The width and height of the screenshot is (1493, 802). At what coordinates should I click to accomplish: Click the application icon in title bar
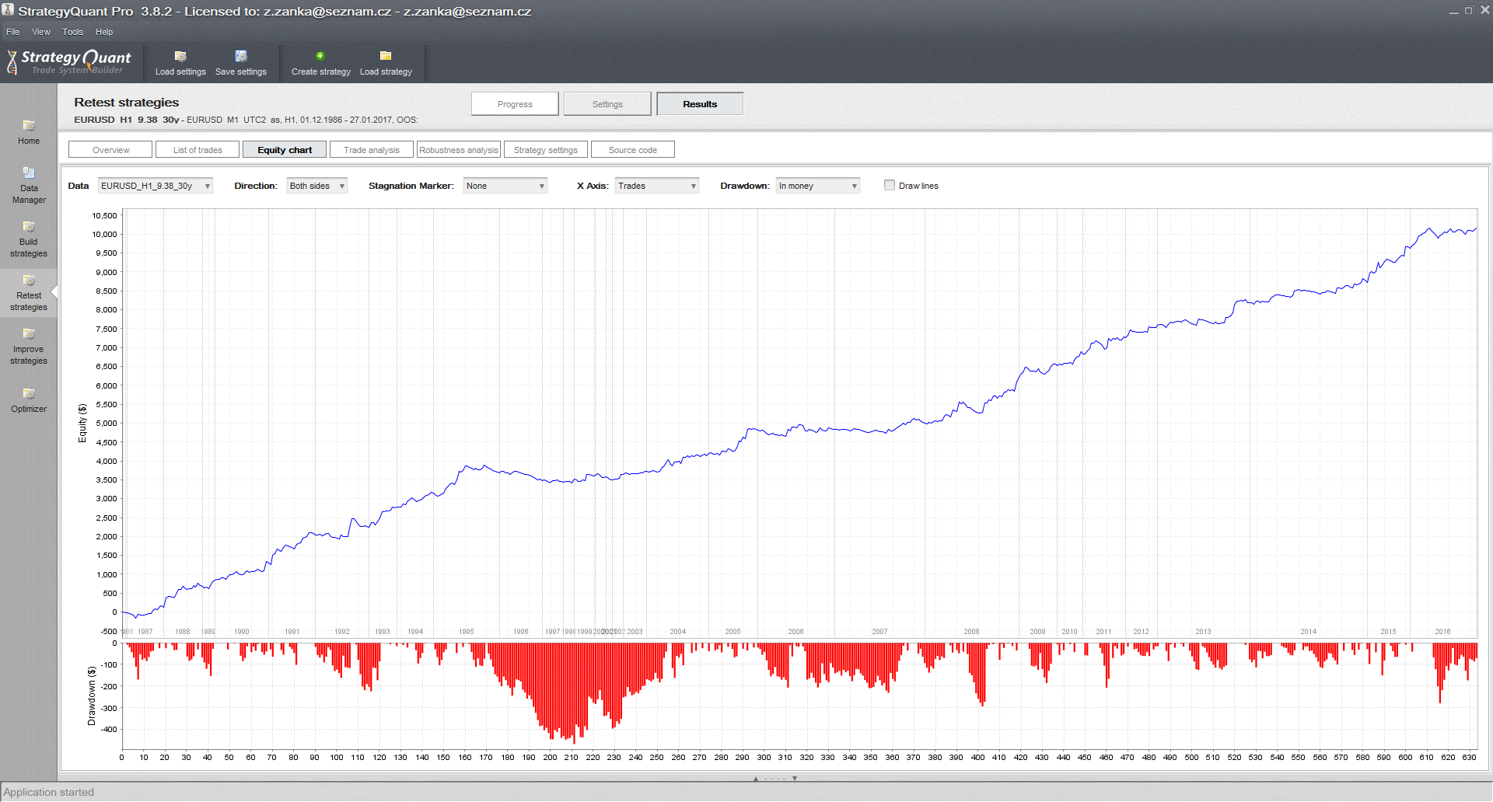click(8, 10)
